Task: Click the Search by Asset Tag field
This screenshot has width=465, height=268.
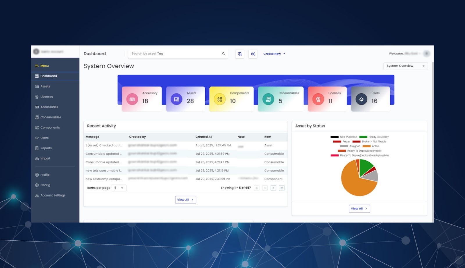Action: pyautogui.click(x=174, y=54)
